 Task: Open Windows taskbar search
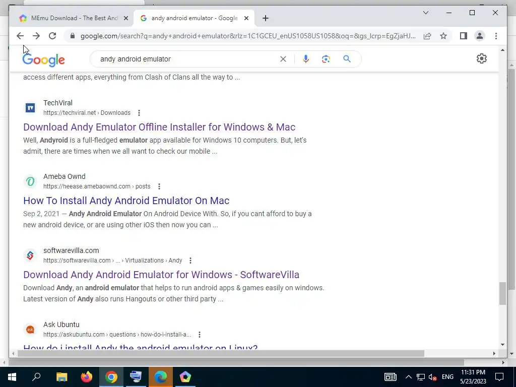(x=36, y=377)
